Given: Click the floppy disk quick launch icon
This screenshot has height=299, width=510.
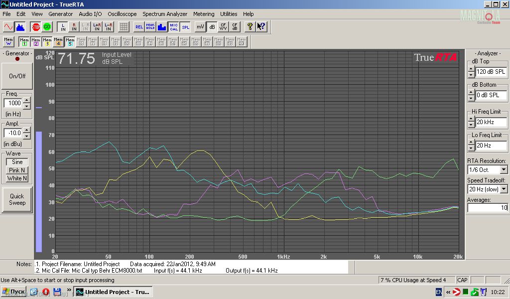Looking at the screenshot, I should (x=57, y=292).
